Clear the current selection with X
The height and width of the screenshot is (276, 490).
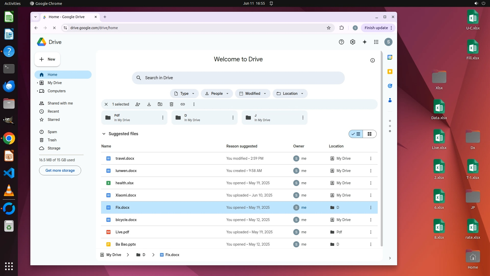[106, 104]
